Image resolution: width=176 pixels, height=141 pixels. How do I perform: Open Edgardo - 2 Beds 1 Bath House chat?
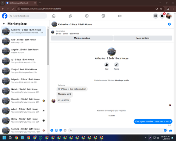[23, 81]
